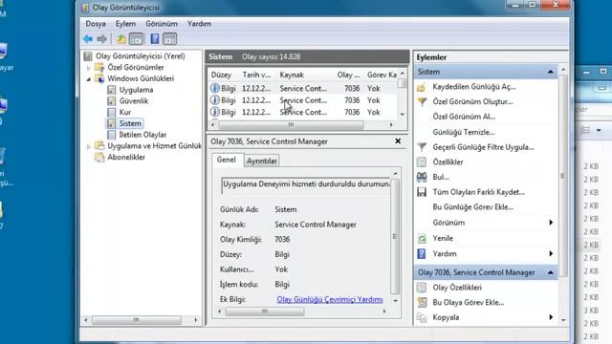Open the Kopyala submenu arrow

coord(551,317)
